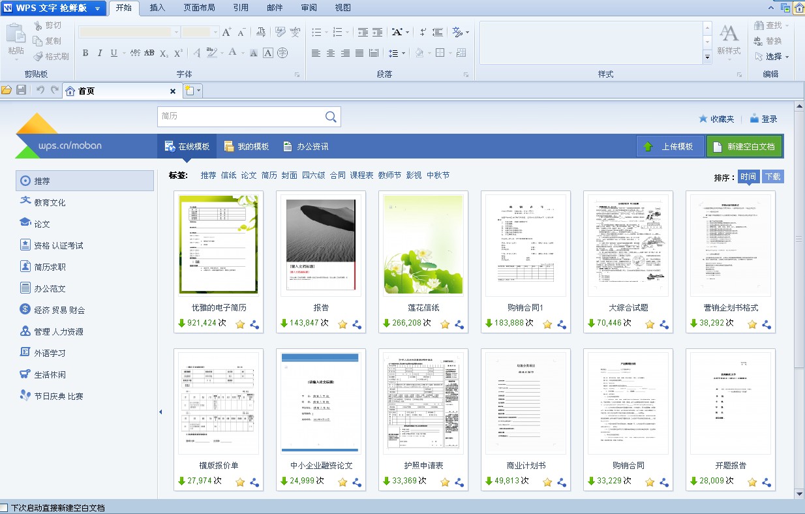Open the 忧雅的电子简历 template thumbnail
This screenshot has width=805, height=514.
point(219,245)
